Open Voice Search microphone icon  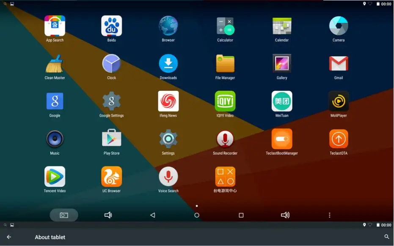[168, 176]
